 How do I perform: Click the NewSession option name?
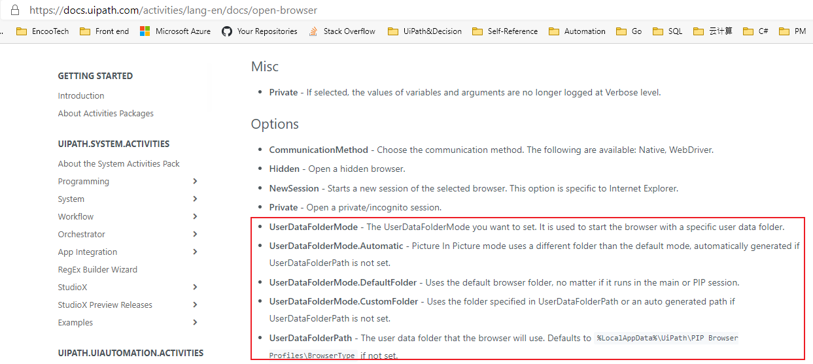[294, 188]
